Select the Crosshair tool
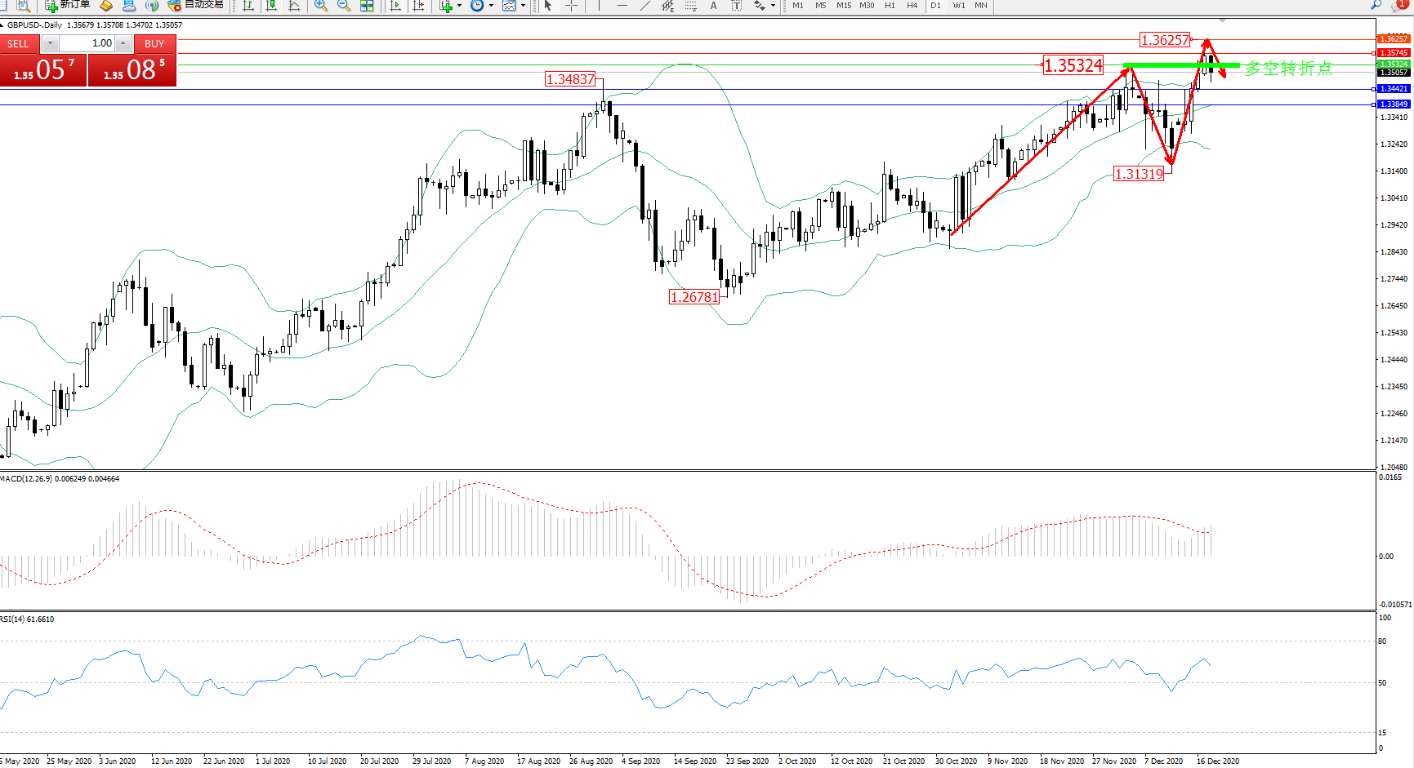This screenshot has height=768, width=1414. (x=571, y=6)
